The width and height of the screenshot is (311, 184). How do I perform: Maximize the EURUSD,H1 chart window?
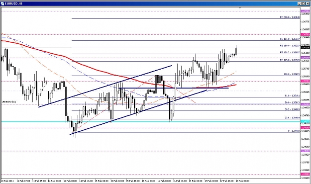(x=303, y=3)
